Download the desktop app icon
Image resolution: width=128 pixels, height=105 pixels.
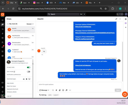coord(29,79)
